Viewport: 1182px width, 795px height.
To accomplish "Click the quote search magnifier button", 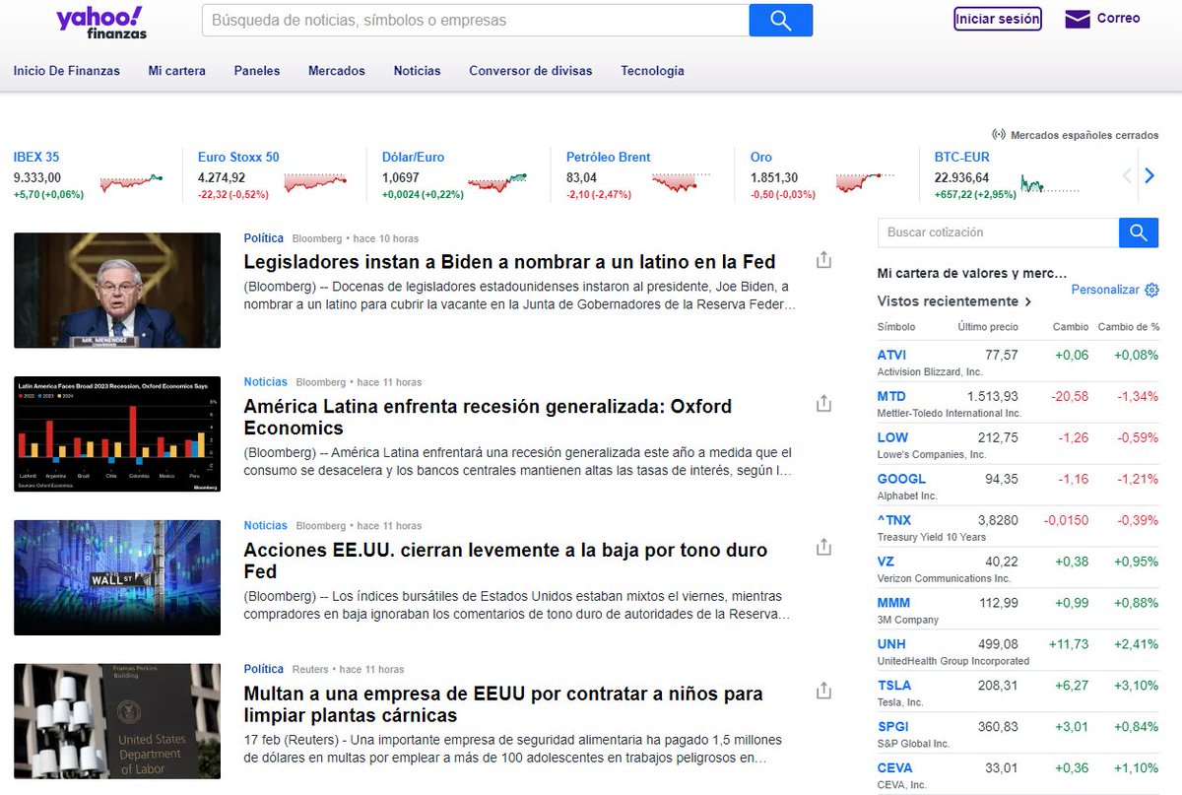I will point(1139,232).
